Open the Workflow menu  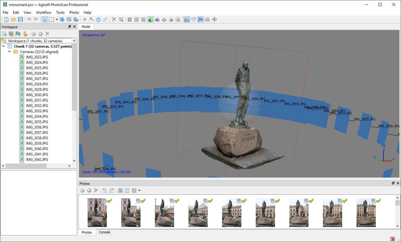(44, 13)
